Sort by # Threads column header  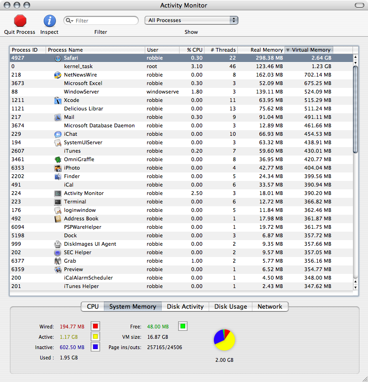[x=221, y=50]
